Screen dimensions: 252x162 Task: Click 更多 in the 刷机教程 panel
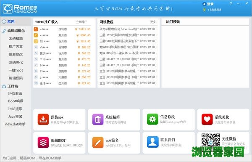point(153,22)
